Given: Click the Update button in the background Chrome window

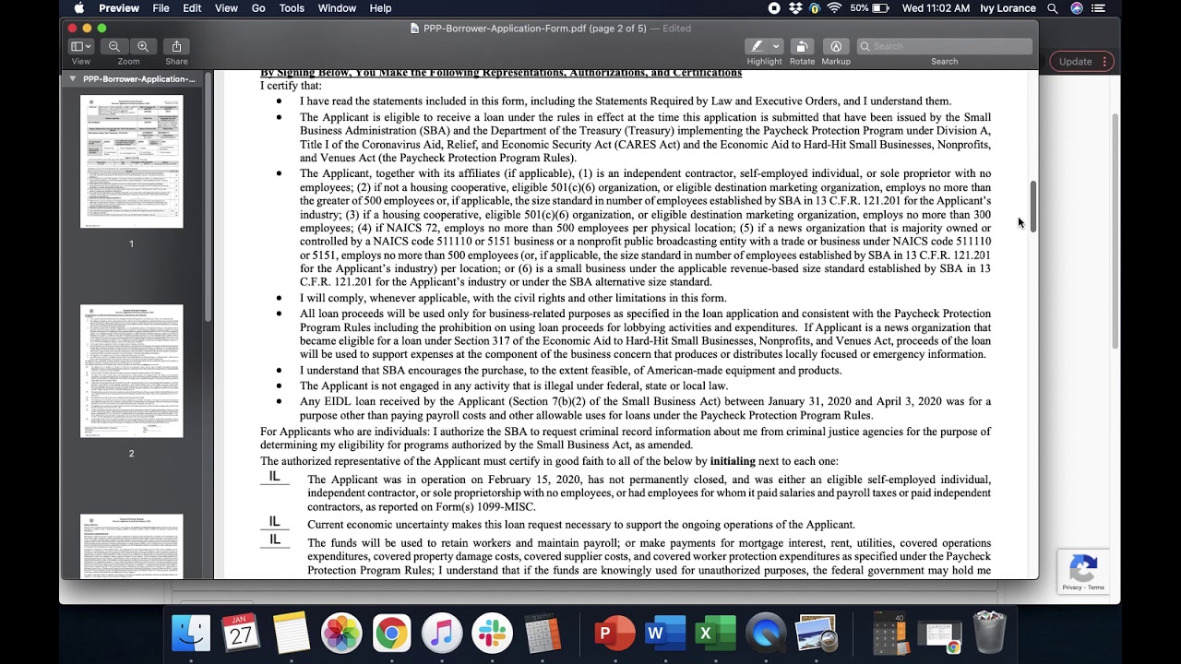Looking at the screenshot, I should (1082, 62).
